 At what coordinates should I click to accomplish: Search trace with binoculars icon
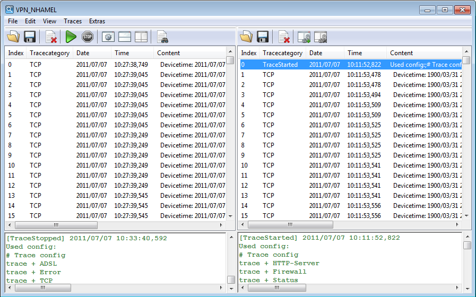pyautogui.click(x=163, y=37)
